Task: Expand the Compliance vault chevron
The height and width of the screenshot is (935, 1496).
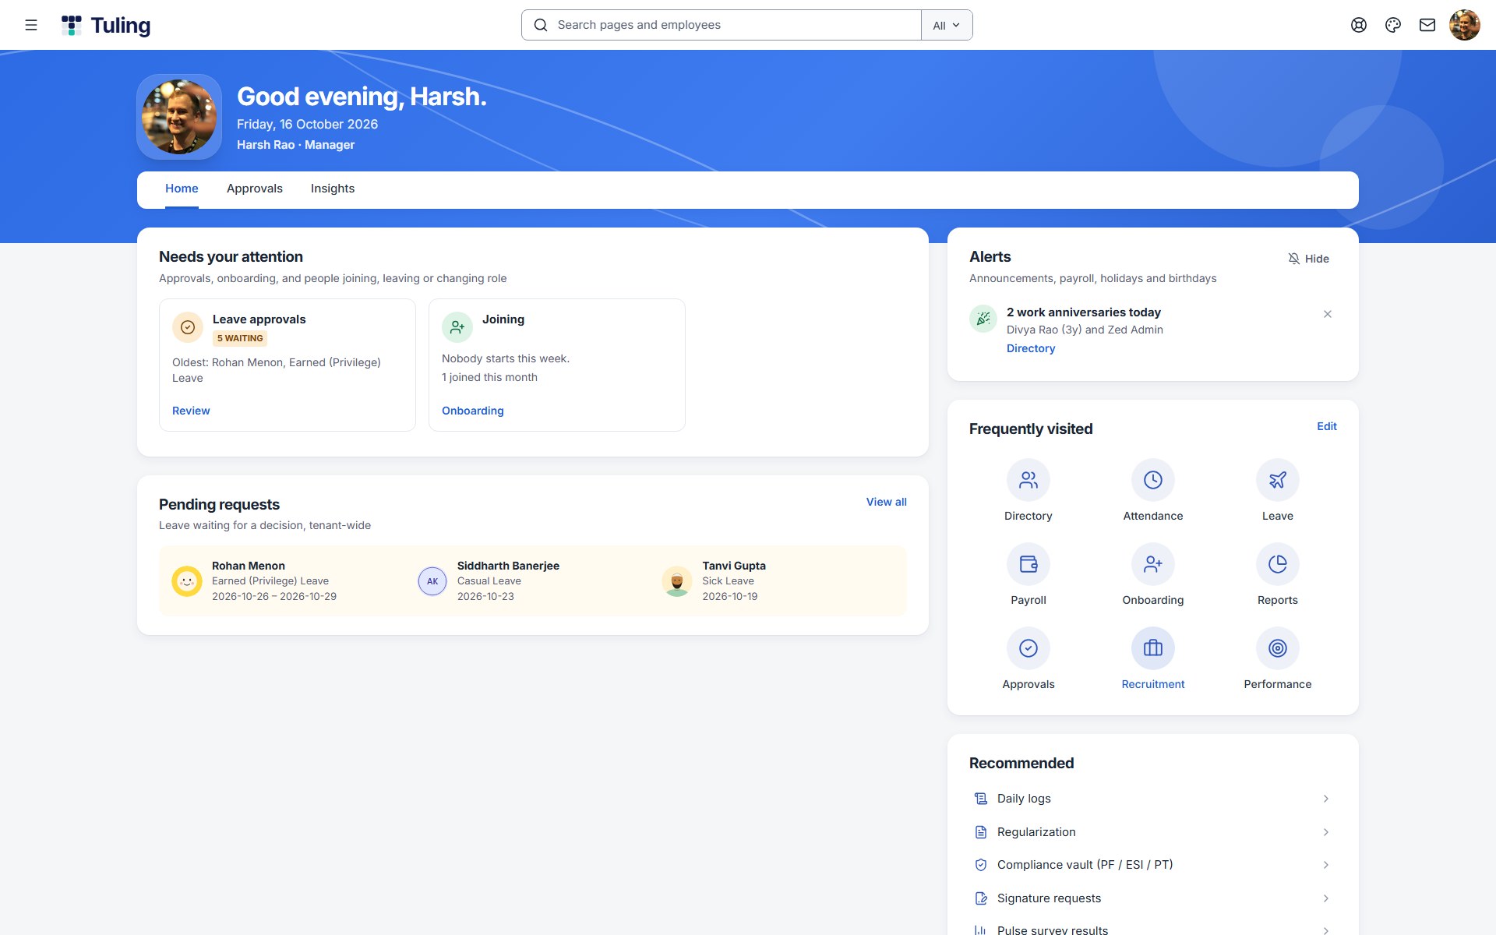Action: pyautogui.click(x=1326, y=865)
